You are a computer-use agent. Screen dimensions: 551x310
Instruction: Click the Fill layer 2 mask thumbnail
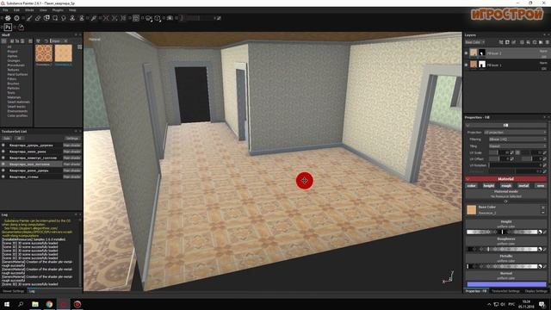click(482, 53)
